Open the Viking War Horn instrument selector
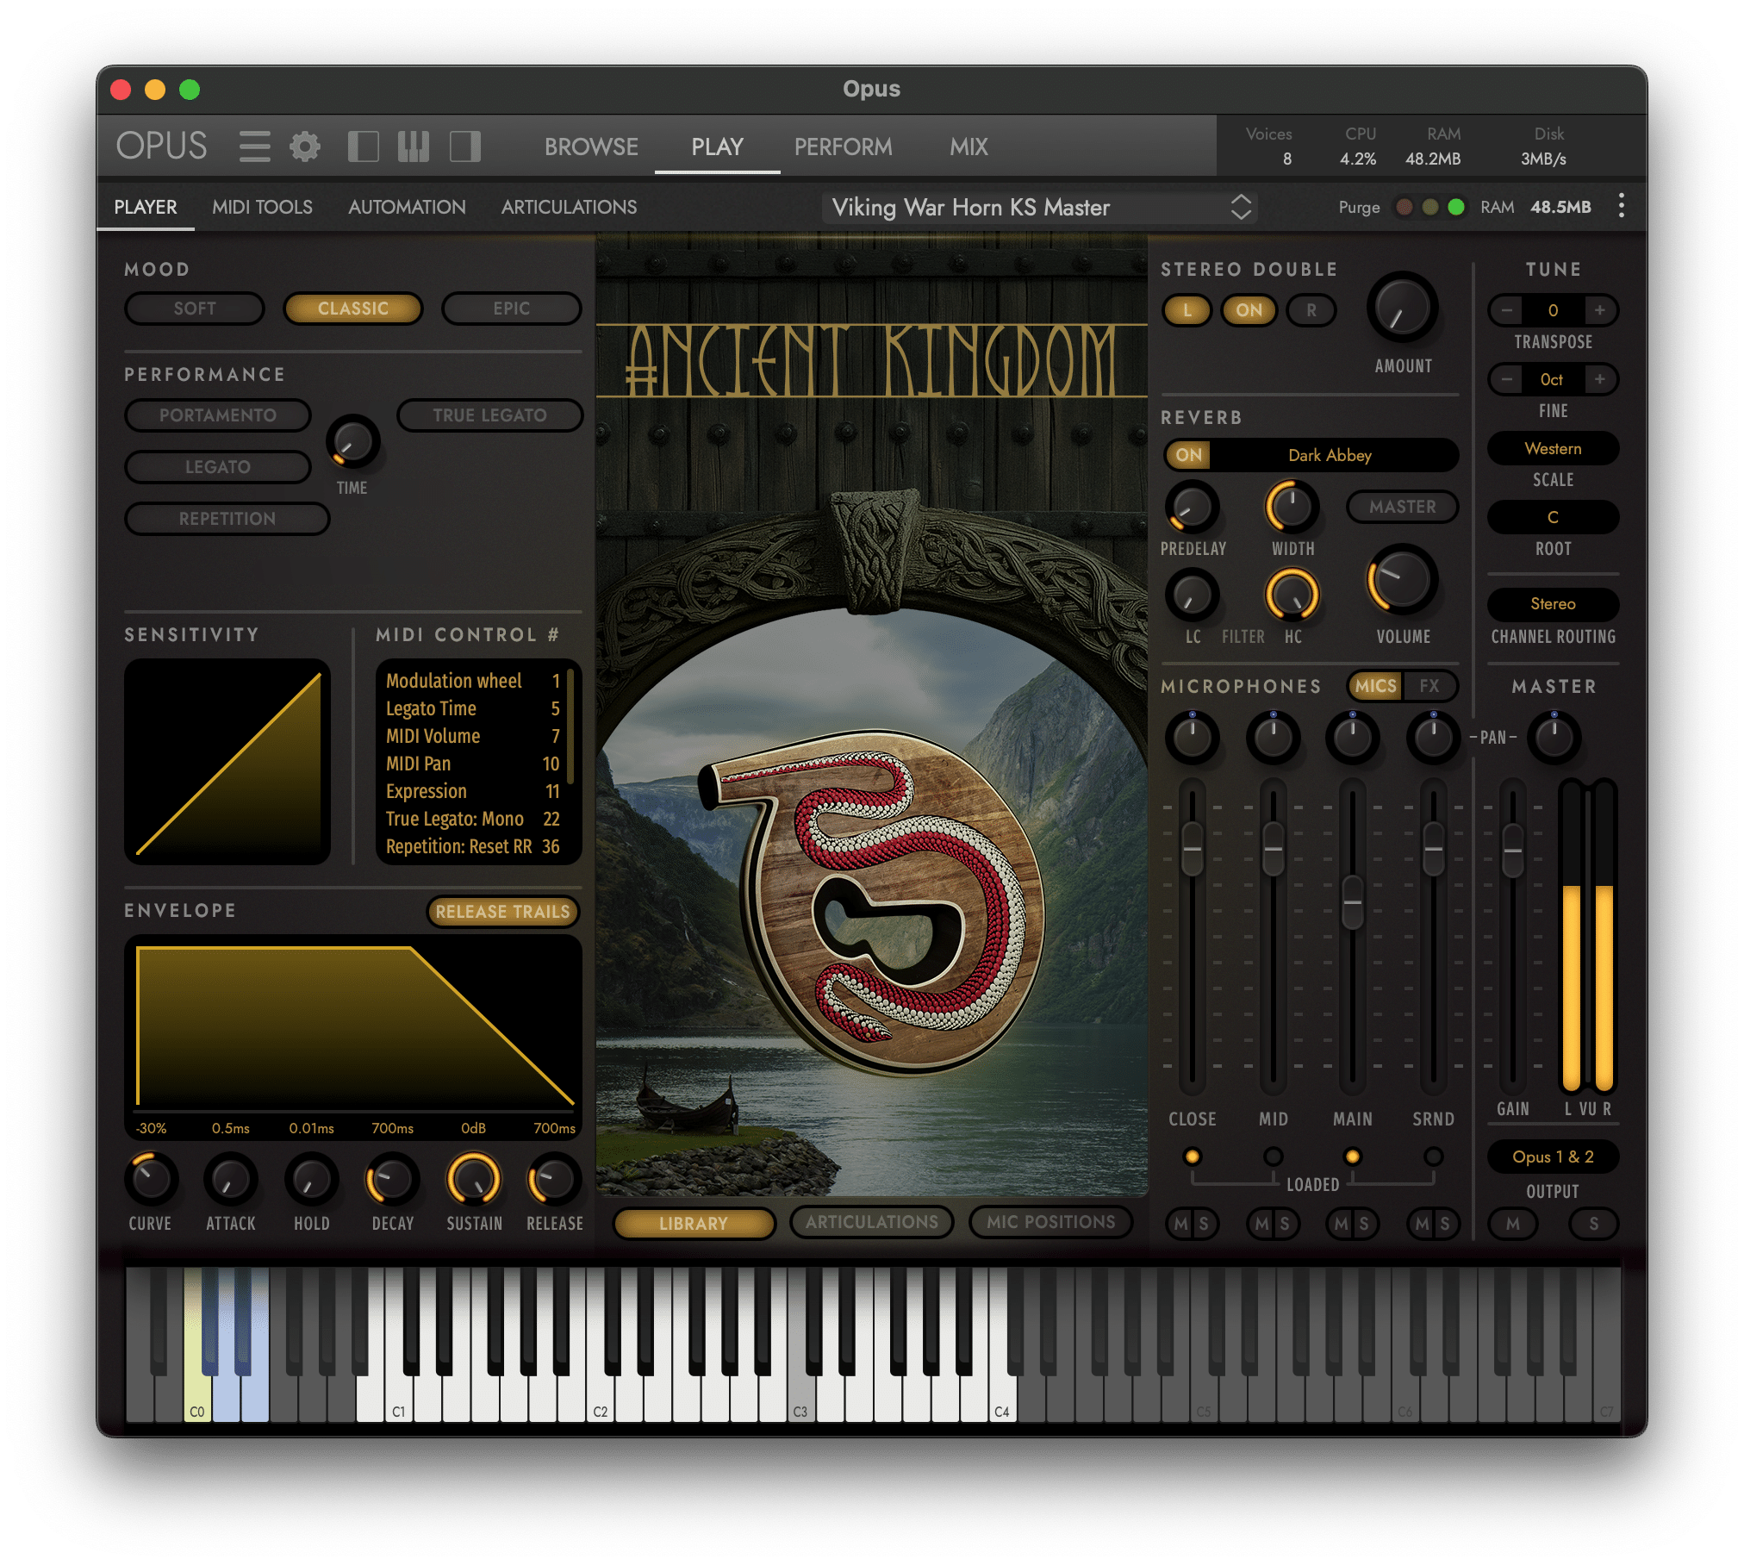The width and height of the screenshot is (1744, 1565). pyautogui.click(x=1040, y=208)
